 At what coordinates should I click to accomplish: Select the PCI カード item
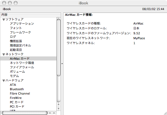point(17,107)
